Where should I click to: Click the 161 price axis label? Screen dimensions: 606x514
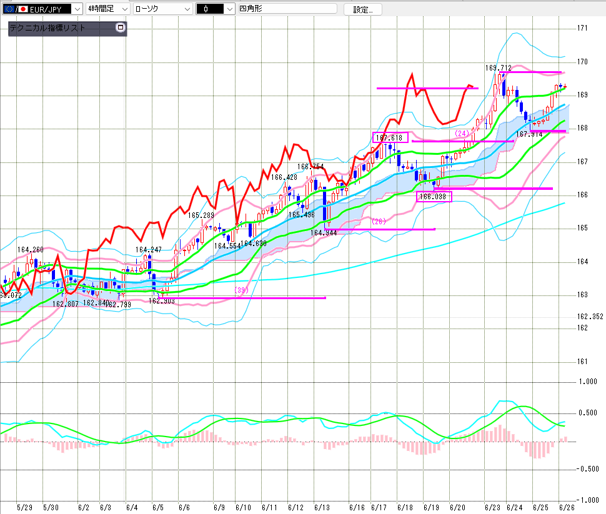coord(582,362)
